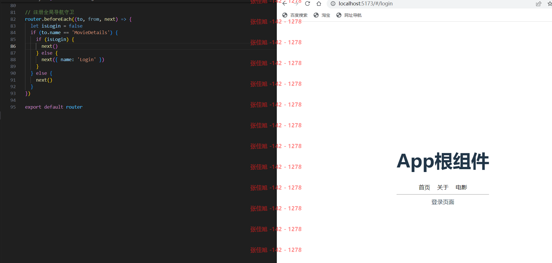Click the 'if (isLogin)' code line
This screenshot has width=552, height=263.
(55, 39)
